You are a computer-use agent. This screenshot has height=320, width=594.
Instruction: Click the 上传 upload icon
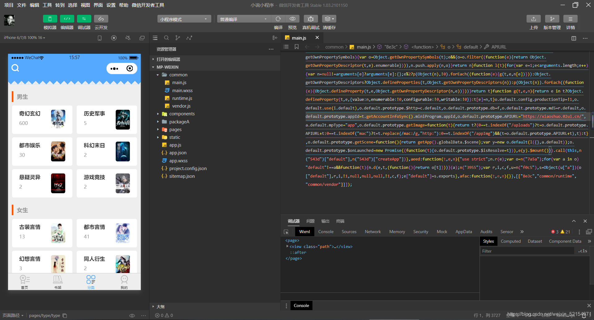coord(534,19)
